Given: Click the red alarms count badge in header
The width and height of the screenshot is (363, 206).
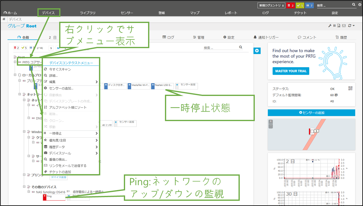Looking at the screenshot, I should [x=291, y=5].
